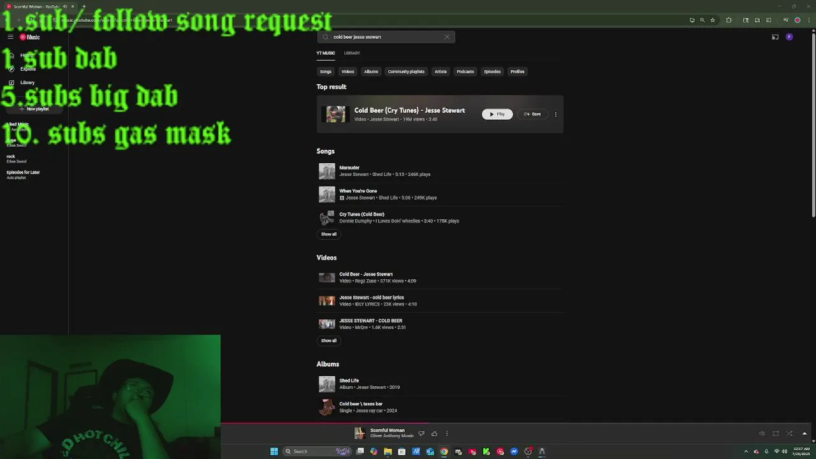Viewport: 816px width, 459px height.
Task: Filter results by Profiles chip
Action: click(x=517, y=71)
